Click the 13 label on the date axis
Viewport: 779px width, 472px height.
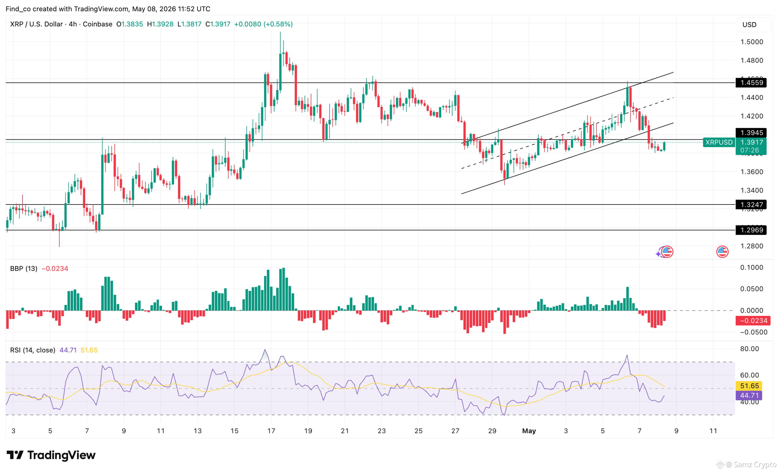197,431
